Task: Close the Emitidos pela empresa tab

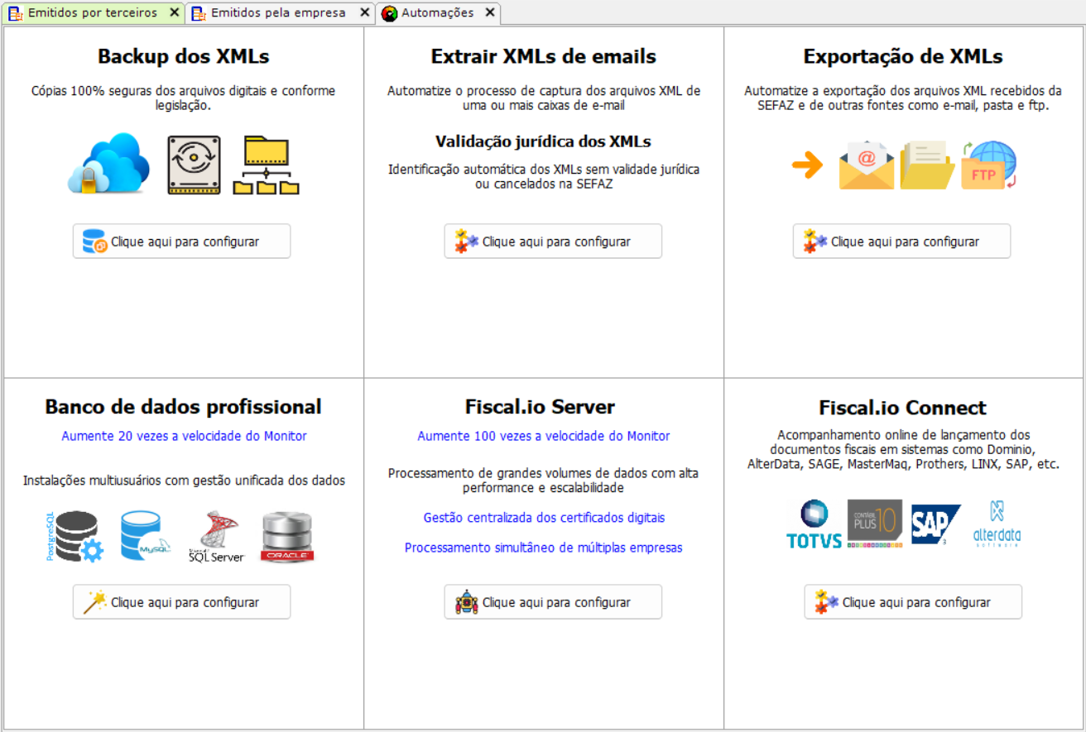Action: coord(364,12)
